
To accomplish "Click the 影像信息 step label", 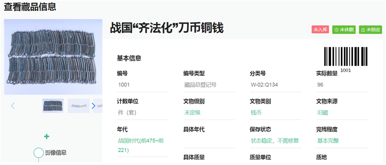I will tap(56, 153).
